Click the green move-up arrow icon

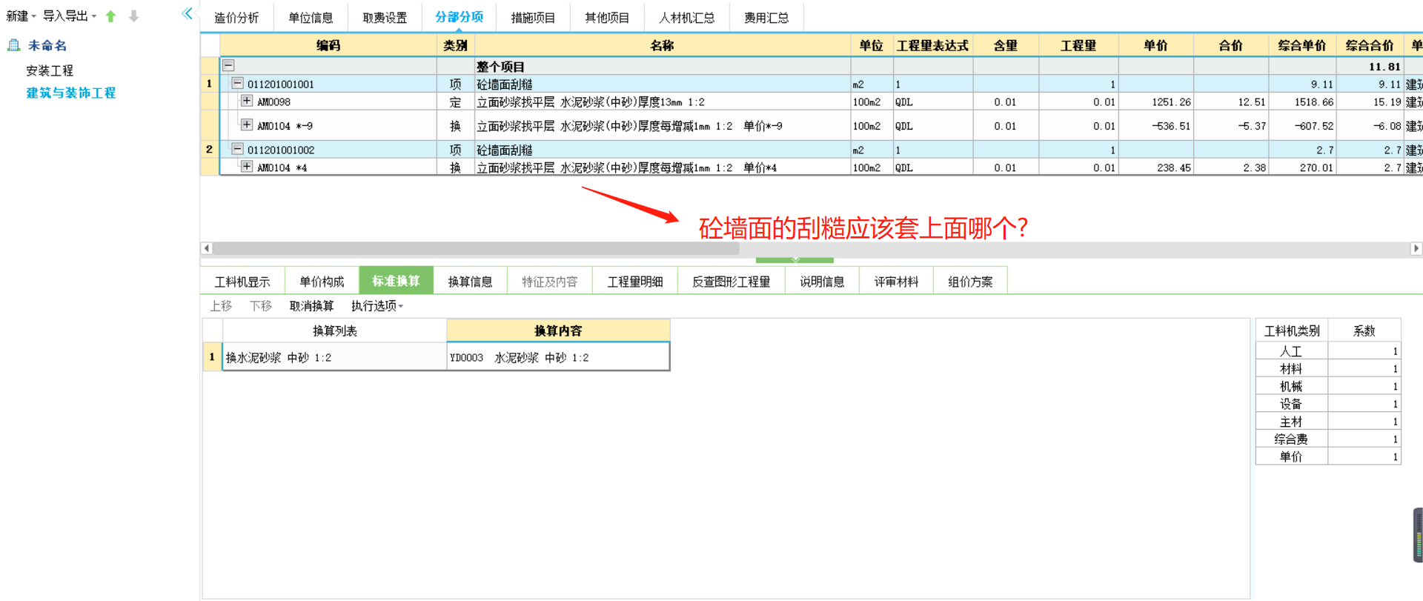tap(110, 16)
